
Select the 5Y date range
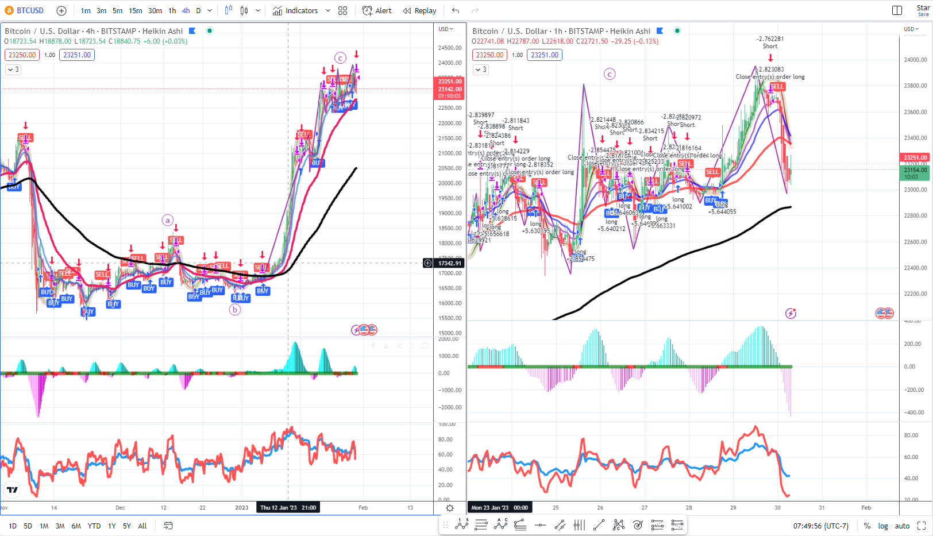coord(127,526)
